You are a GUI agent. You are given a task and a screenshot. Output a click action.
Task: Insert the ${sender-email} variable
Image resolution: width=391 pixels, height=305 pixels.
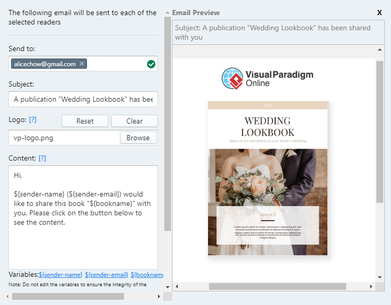pos(106,275)
